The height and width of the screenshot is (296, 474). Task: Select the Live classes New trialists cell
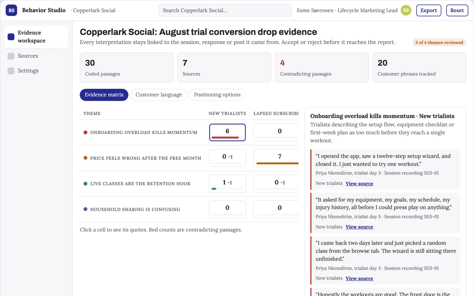coord(228,184)
